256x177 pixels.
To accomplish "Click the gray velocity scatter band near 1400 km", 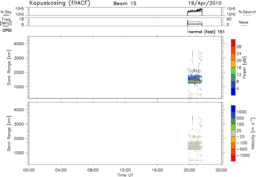I will pos(195,146).
